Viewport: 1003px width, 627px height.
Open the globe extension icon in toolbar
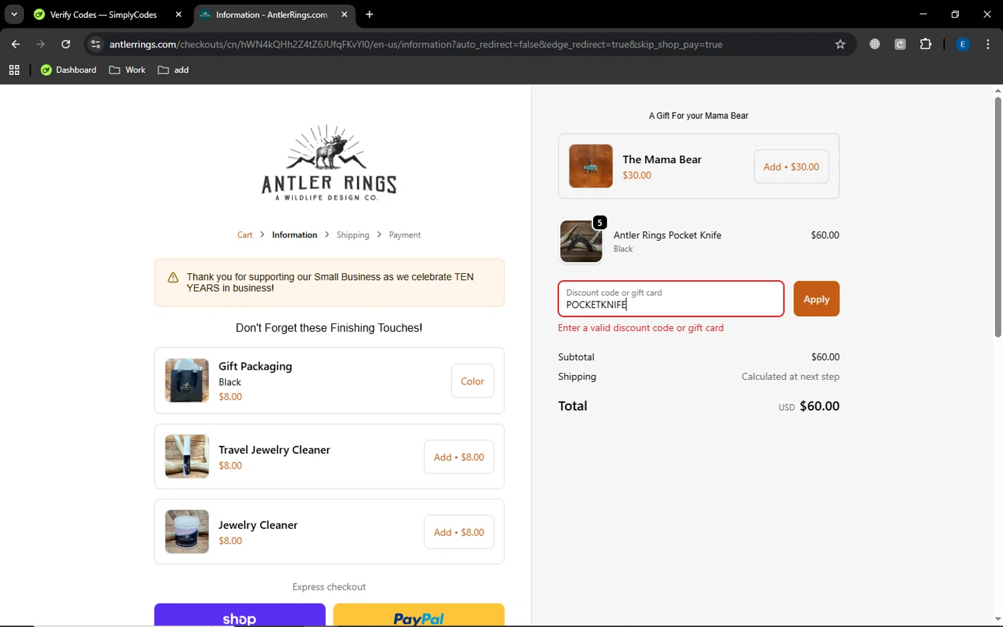[x=875, y=44]
